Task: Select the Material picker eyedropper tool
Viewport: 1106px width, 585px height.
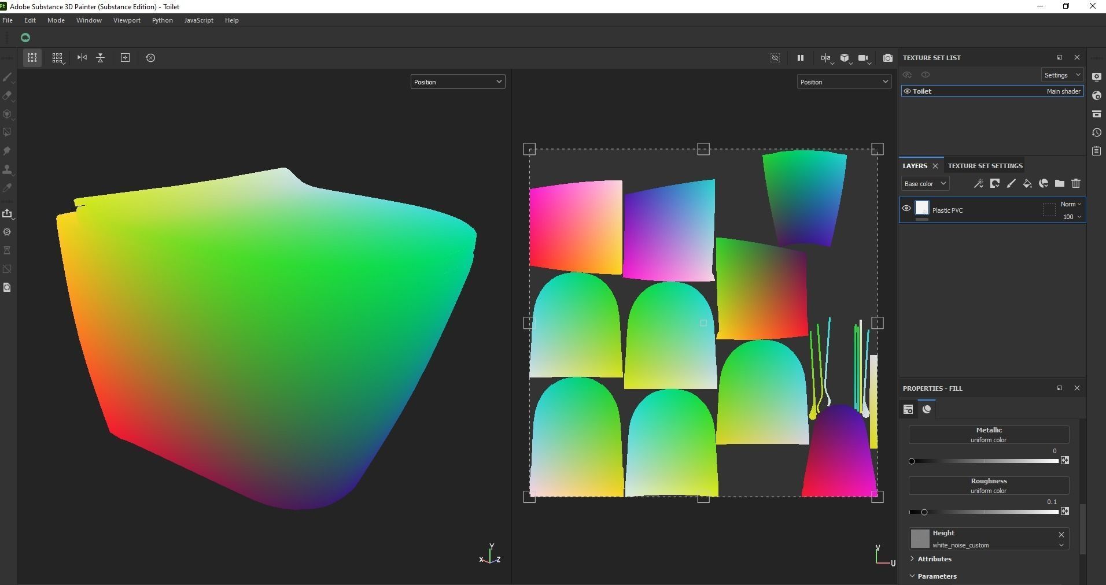Action: point(8,188)
